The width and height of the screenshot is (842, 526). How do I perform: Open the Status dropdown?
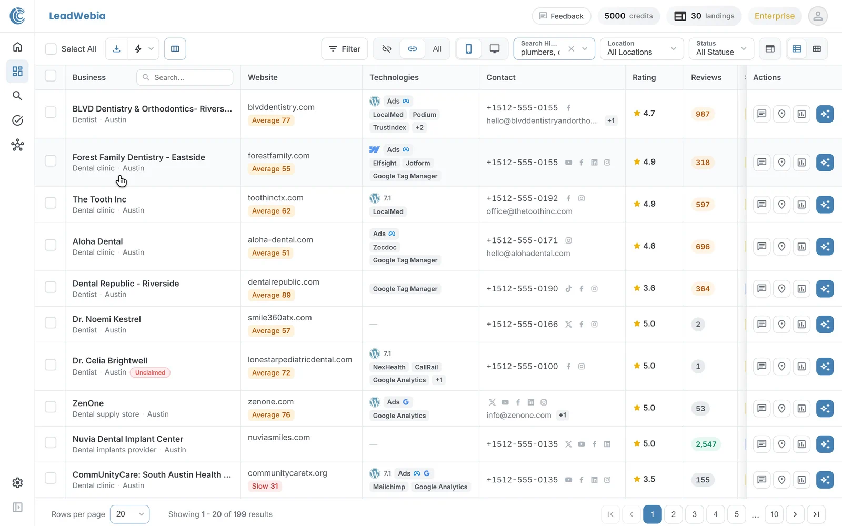tap(721, 48)
